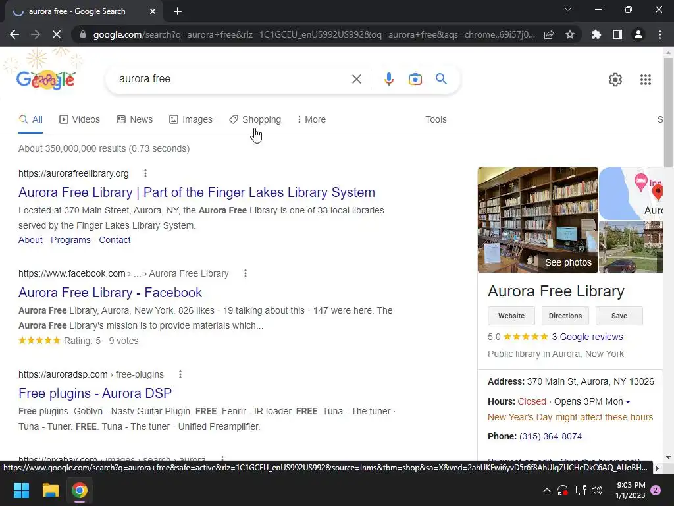Open the Google apps grid
The image size is (674, 506).
(x=646, y=80)
